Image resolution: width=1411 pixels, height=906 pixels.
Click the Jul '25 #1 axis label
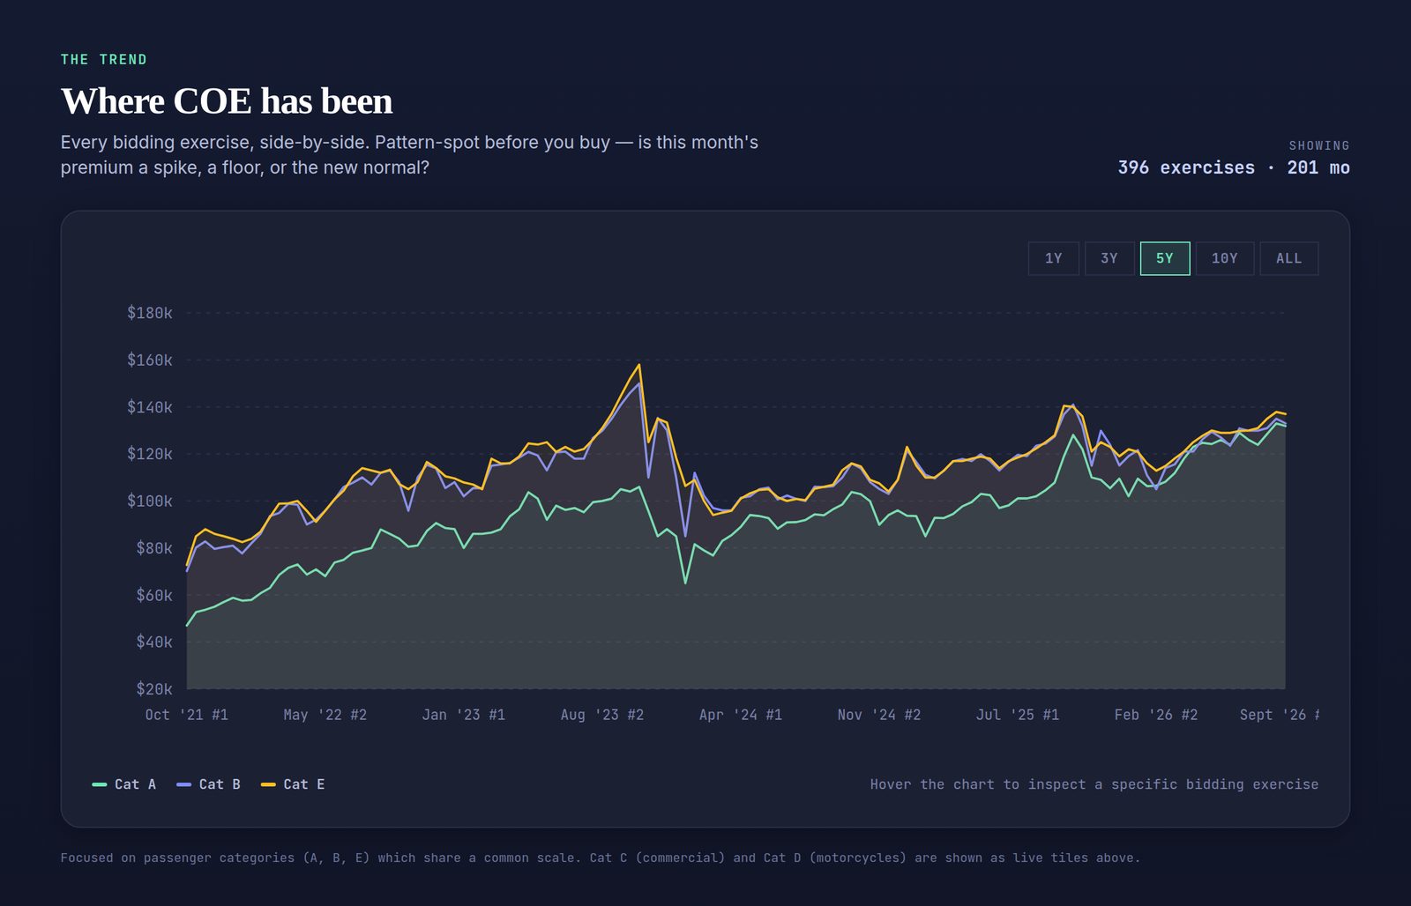click(1018, 715)
